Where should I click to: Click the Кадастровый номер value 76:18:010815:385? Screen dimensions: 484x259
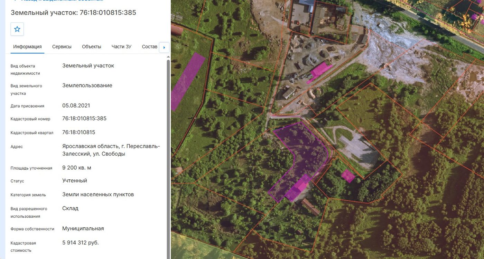[84, 119]
